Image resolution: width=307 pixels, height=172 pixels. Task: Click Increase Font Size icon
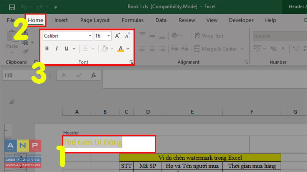(117, 36)
